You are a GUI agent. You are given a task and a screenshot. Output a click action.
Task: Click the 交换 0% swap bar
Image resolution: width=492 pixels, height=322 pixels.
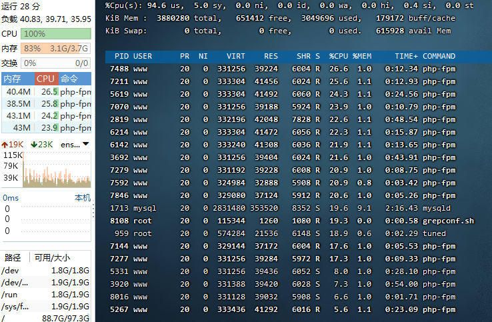click(x=56, y=63)
